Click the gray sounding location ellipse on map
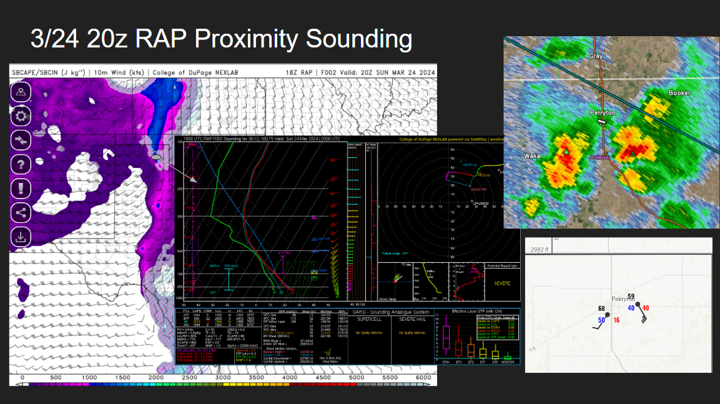This screenshot has height=404, width=720. click(x=156, y=157)
